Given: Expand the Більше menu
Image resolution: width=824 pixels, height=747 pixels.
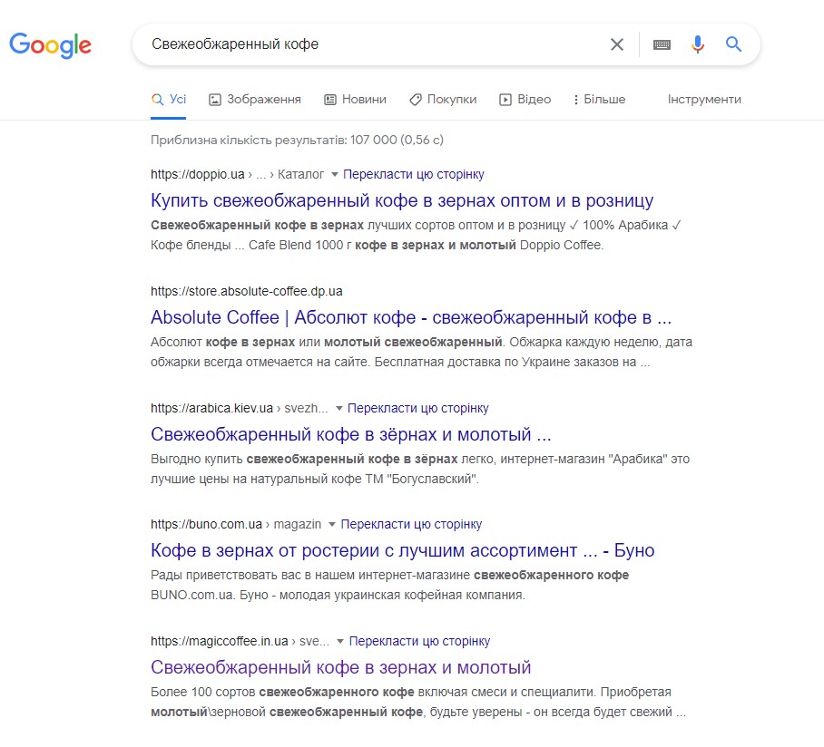Looking at the screenshot, I should pos(600,100).
